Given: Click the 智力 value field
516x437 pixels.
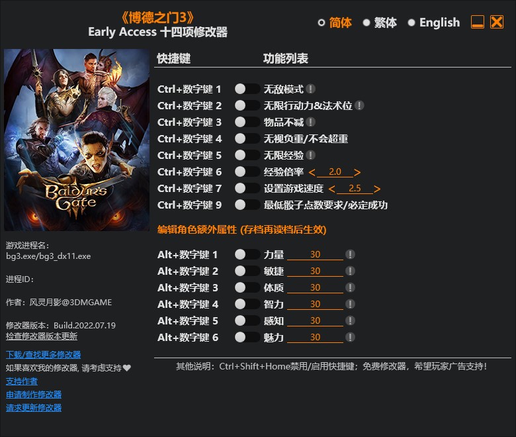Looking at the screenshot, I should point(315,304).
